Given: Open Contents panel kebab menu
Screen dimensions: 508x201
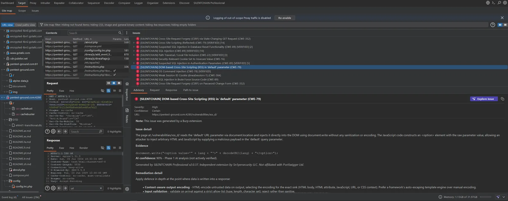Looking at the screenshot, I should tap(127, 33).
